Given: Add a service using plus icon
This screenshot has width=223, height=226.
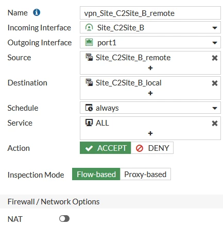Looking at the screenshot, I should (x=150, y=133).
